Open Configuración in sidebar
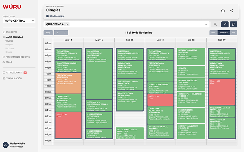Image resolution: width=244 pixels, height=152 pixels. click(x=12, y=78)
